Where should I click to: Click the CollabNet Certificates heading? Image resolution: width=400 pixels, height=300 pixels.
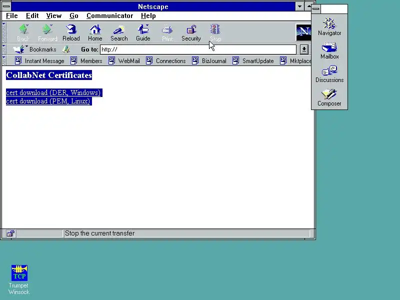49,75
